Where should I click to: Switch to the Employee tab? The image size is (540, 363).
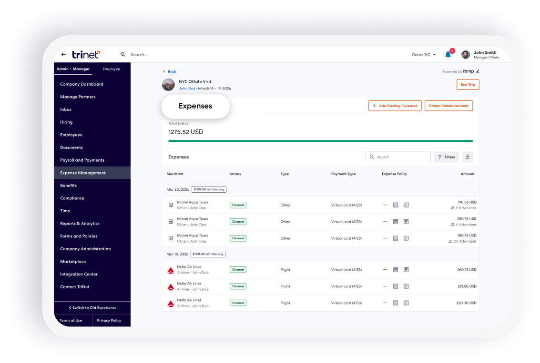tap(111, 69)
